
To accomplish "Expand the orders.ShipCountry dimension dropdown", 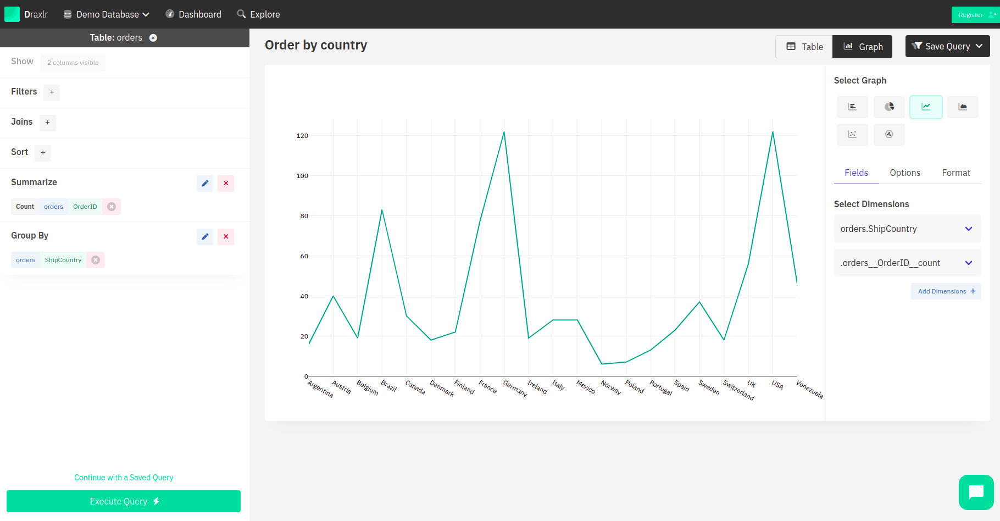I will (x=908, y=229).
